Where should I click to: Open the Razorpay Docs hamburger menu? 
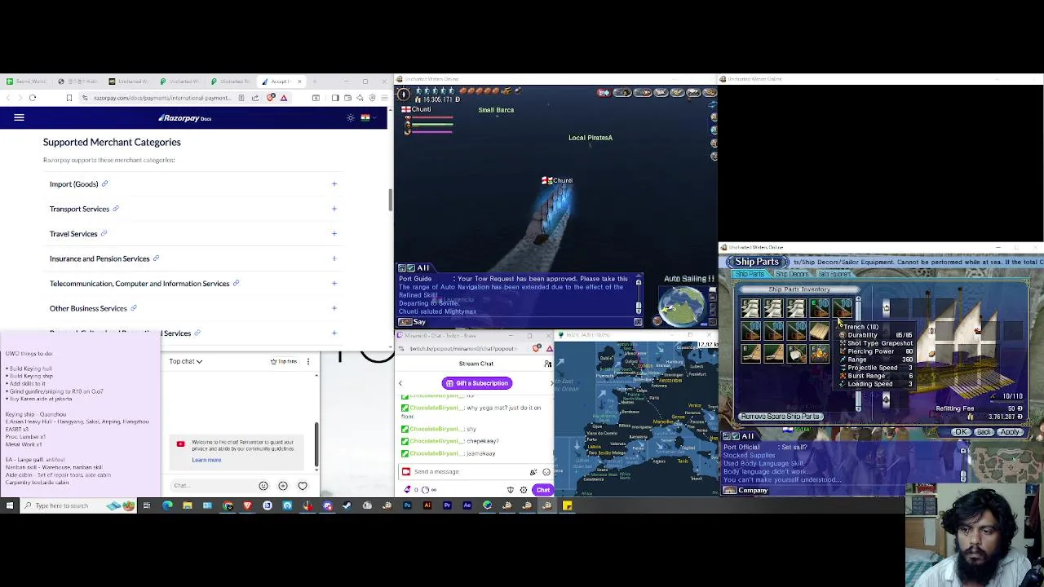pyautogui.click(x=19, y=118)
